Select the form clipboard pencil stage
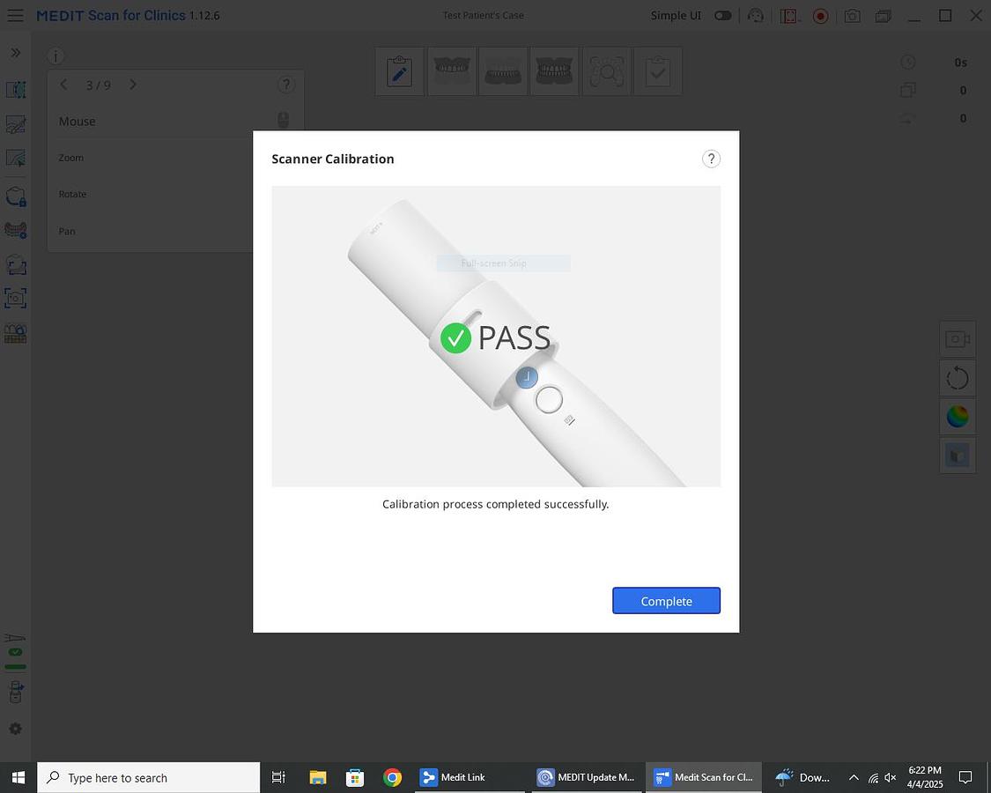Viewport: 991px width, 793px height. pyautogui.click(x=400, y=71)
